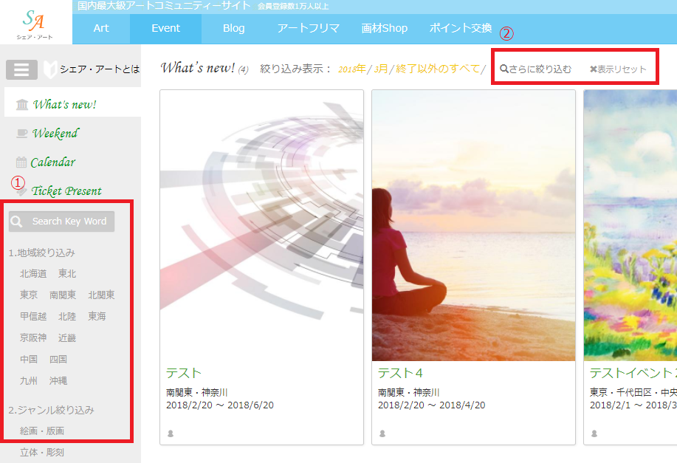The height and width of the screenshot is (463, 677).
Task: Filter by region 南関東
Action: (63, 295)
